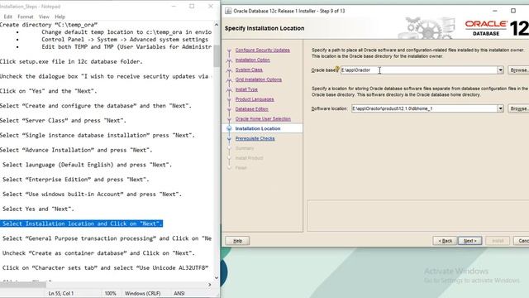Open Notepad's Edit menu
The image size is (529, 298).
(7, 17)
